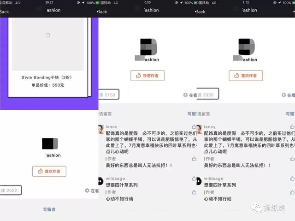Open lancy's avatar in the 0:56 screenshot
Image resolution: width=295 pixels, height=221 pixels.
[101, 129]
